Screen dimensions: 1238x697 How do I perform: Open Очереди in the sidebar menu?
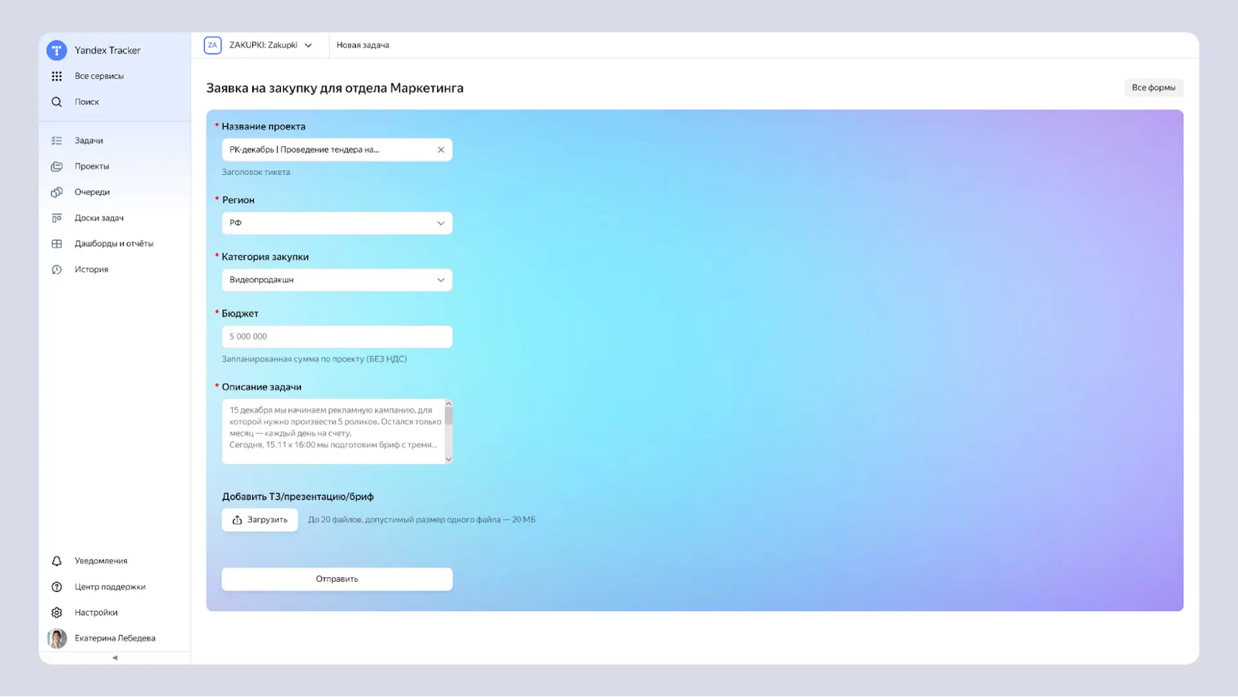pos(92,192)
